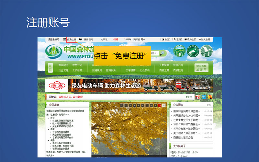This screenshot has width=259, height=162.
Task: Open 森旅达人活动公告 in the notice list
Action: pos(183,137)
